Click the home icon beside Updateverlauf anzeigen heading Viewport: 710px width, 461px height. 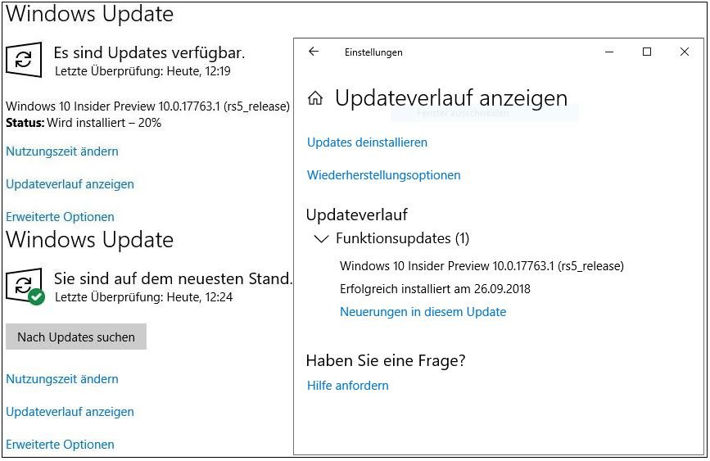pos(315,99)
